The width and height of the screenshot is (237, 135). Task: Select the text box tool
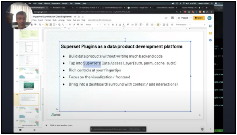(x=51, y=25)
